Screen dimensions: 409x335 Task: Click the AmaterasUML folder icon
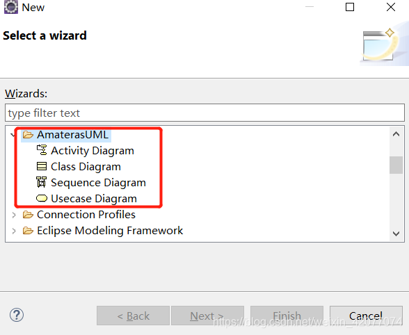pyautogui.click(x=28, y=135)
